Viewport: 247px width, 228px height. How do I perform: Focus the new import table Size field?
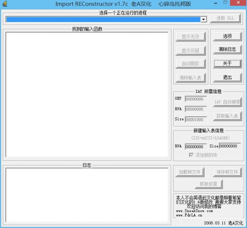(230, 146)
